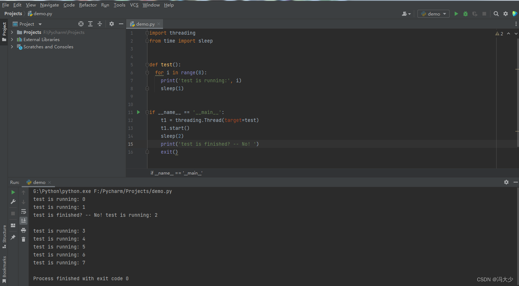Screen dimensions: 519x286
Task: Open the Navigate menu
Action: 50,5
